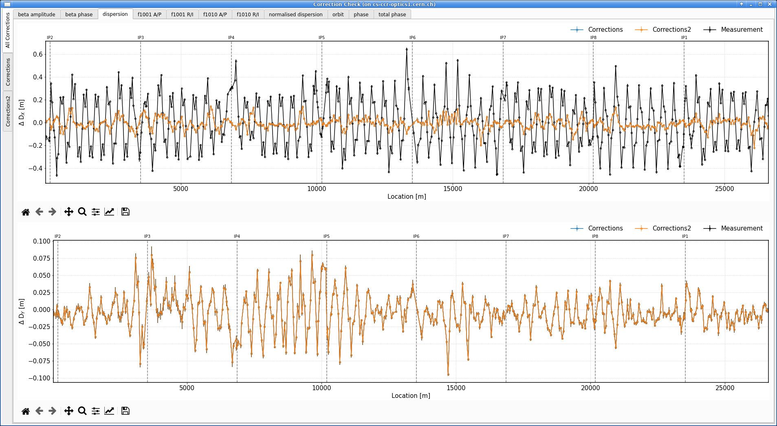
Task: Switch to normalised dispersion tab
Action: [x=296, y=14]
